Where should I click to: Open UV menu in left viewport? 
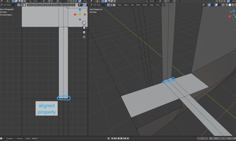pyautogui.click(x=73, y=5)
